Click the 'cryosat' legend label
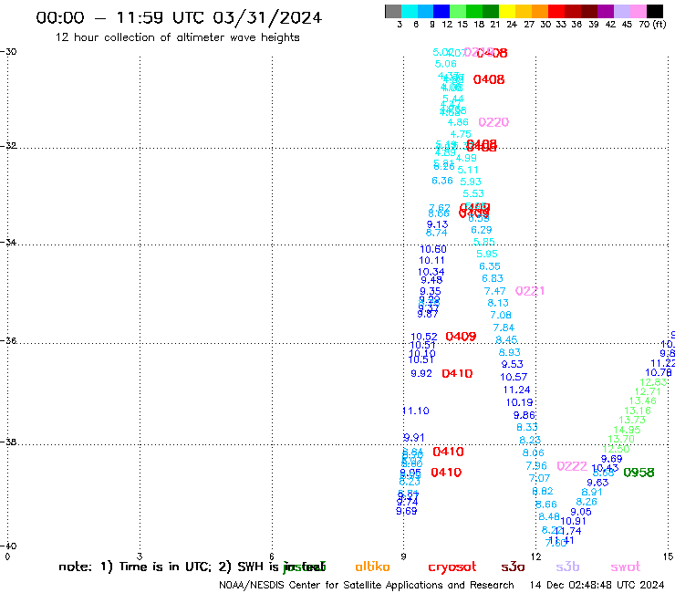 click(x=452, y=567)
